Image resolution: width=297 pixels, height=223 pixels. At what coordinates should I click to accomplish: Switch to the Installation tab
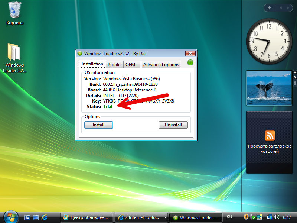click(92, 64)
